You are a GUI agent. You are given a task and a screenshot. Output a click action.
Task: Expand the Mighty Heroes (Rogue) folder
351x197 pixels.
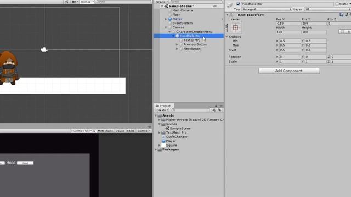[x=160, y=120]
